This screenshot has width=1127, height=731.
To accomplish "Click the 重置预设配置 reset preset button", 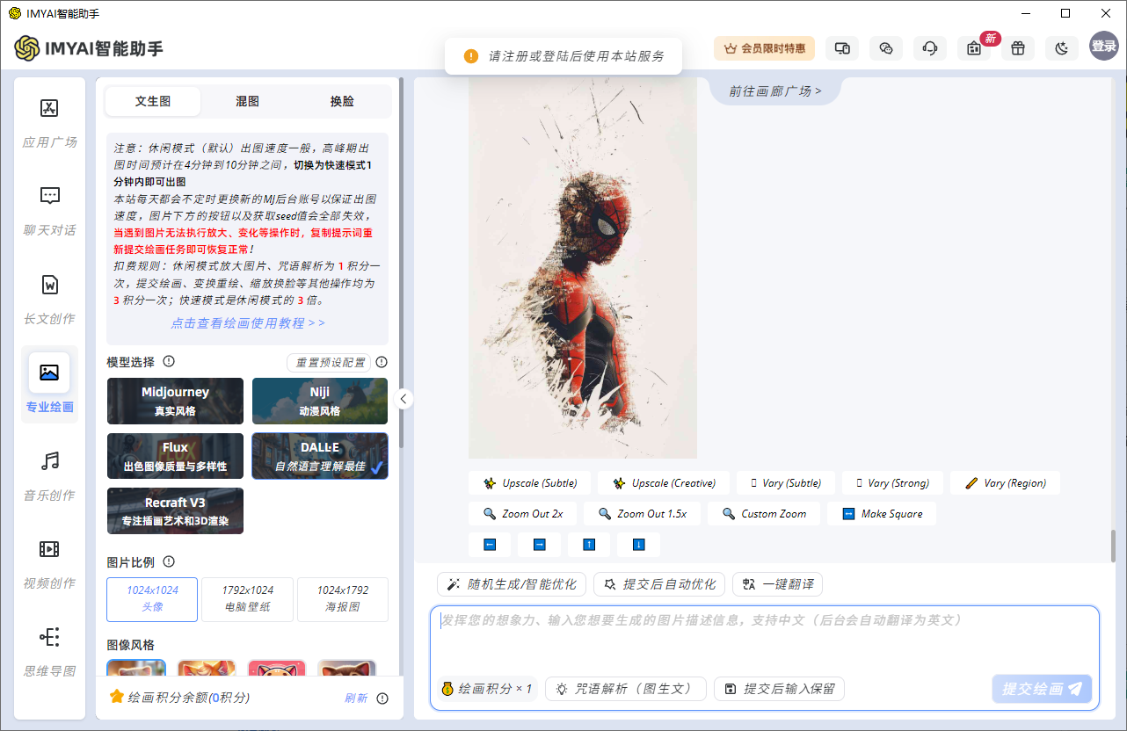I will 330,363.
